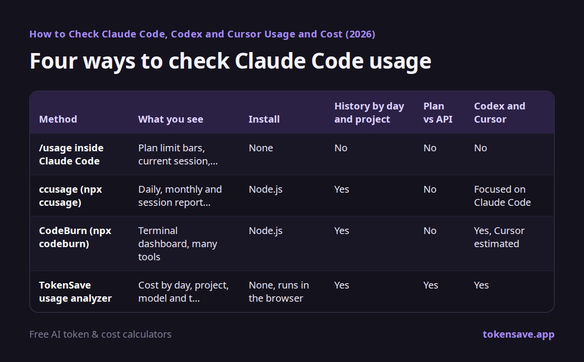Click the 'None' install cell in the /usage row
This screenshot has width=584, height=362.
261,148
